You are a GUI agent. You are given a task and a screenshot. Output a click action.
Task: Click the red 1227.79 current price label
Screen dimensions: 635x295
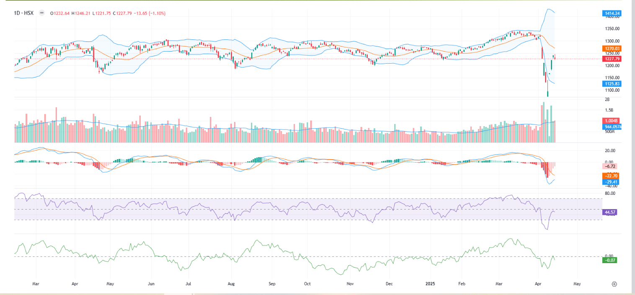click(612, 59)
